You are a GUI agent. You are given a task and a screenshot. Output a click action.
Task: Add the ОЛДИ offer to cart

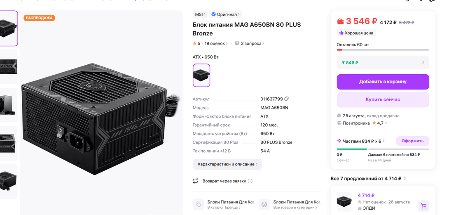tap(423, 206)
